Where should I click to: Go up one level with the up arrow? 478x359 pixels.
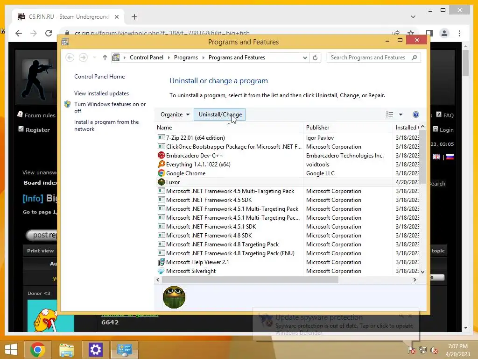tap(105, 57)
